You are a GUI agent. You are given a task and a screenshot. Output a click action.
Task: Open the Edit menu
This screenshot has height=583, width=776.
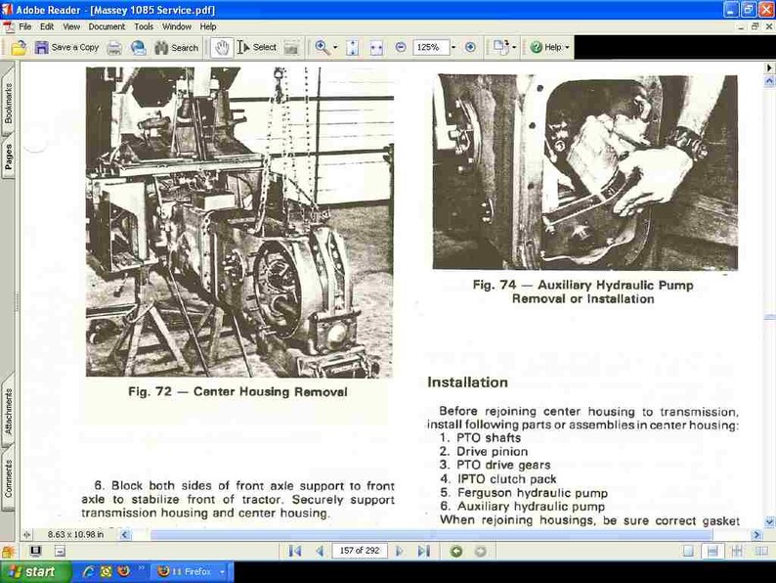47,26
